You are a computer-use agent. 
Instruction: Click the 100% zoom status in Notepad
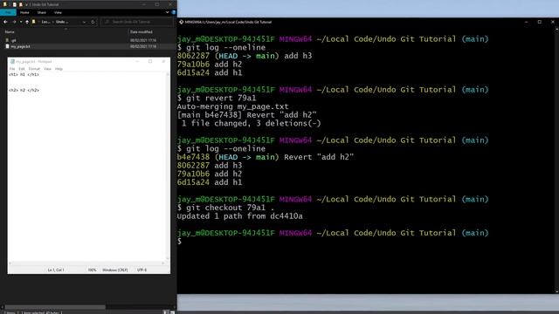coord(92,270)
